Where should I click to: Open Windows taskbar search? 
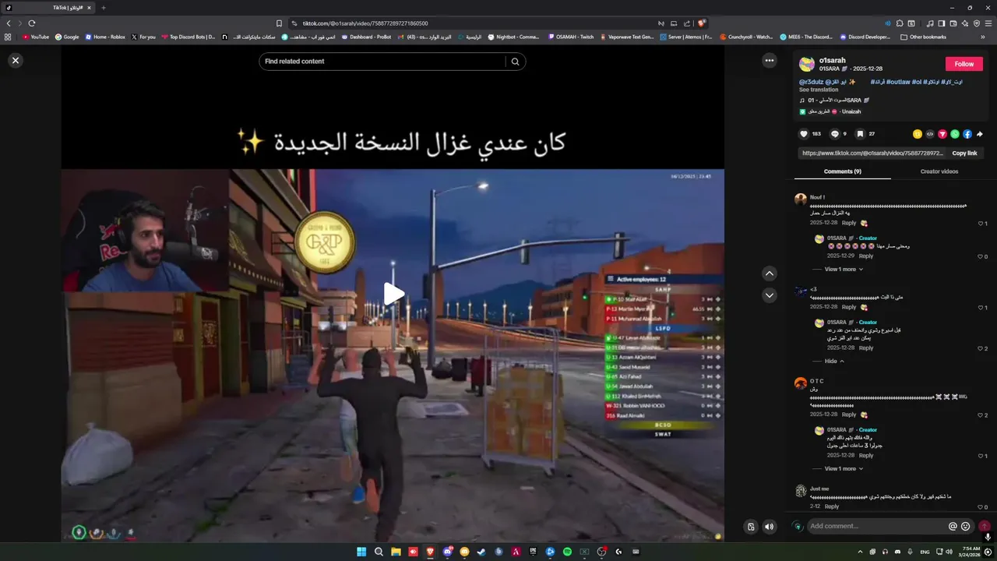click(x=379, y=552)
